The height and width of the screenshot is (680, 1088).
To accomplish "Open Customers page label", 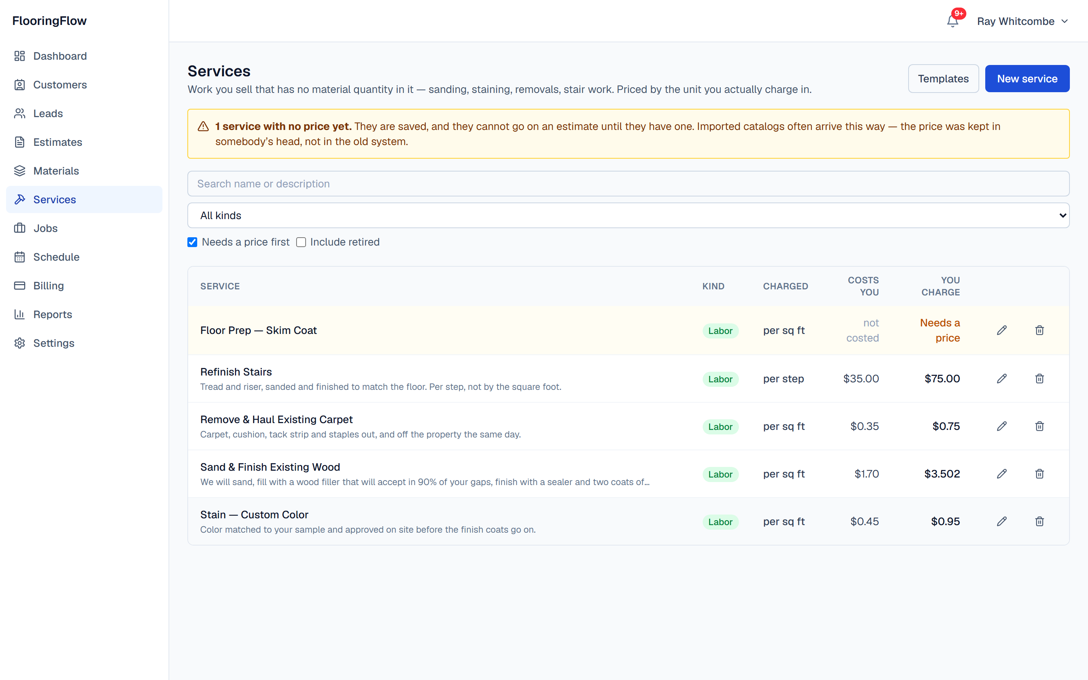I will pos(60,85).
